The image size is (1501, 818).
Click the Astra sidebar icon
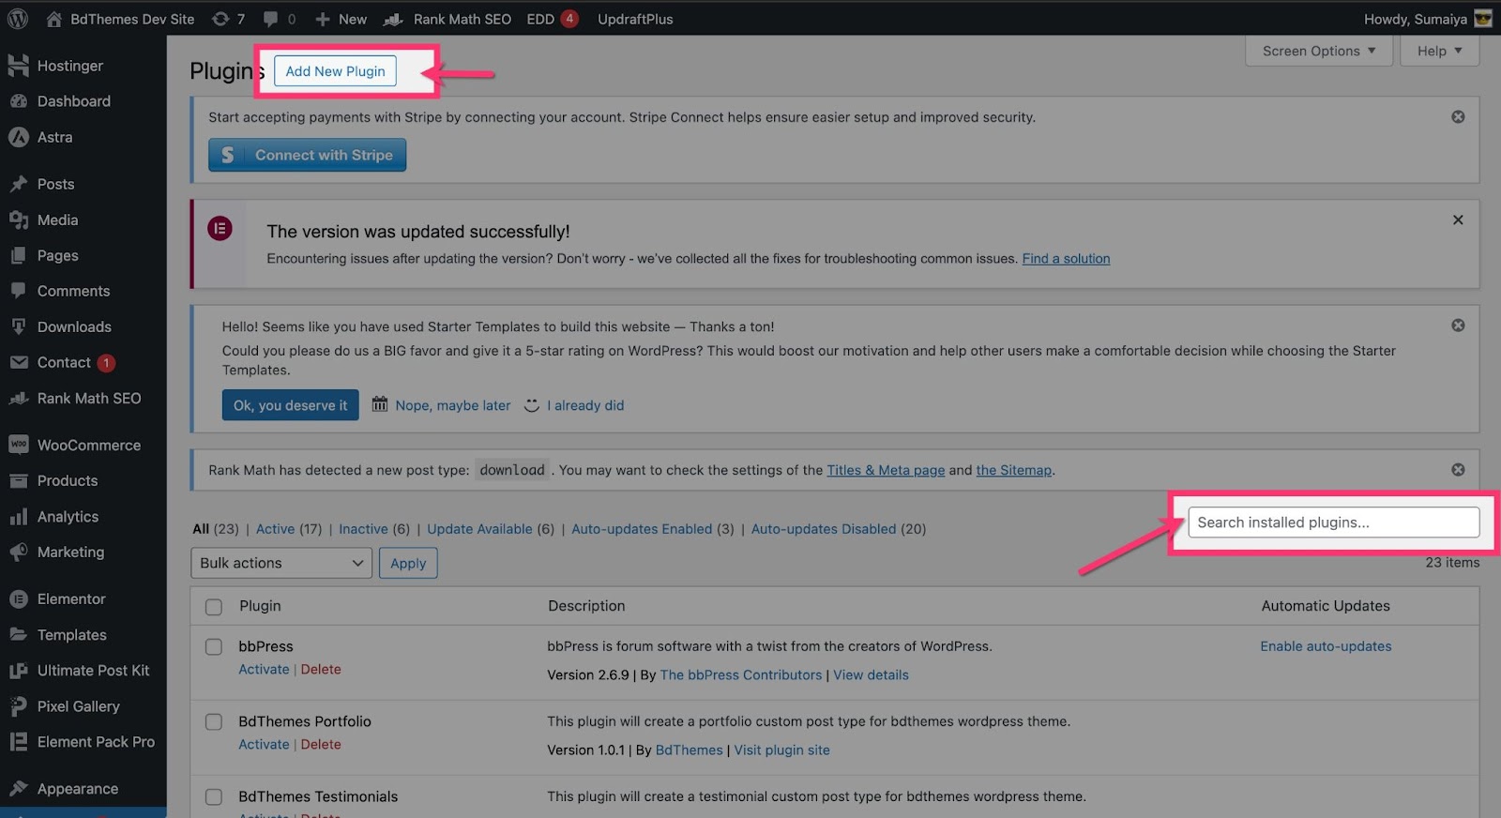[x=18, y=137]
